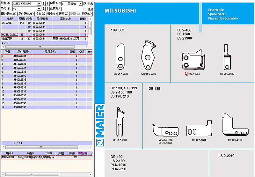Click the 备注 column header in parts list
255x177 pixels.
tap(82, 52)
